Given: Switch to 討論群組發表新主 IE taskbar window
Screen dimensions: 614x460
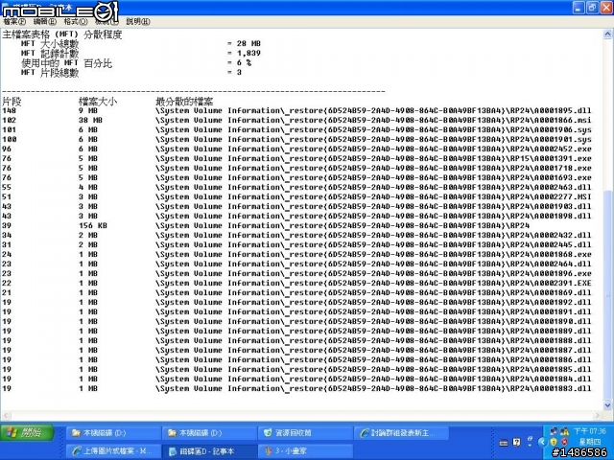Looking at the screenshot, I should [402, 433].
